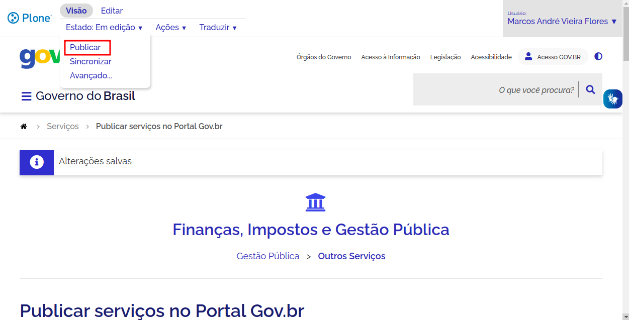Toggle high contrast mode

pyautogui.click(x=598, y=57)
